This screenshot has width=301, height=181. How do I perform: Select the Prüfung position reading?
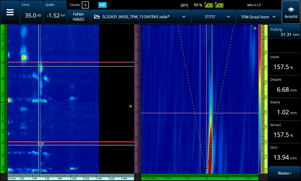[x=285, y=32]
